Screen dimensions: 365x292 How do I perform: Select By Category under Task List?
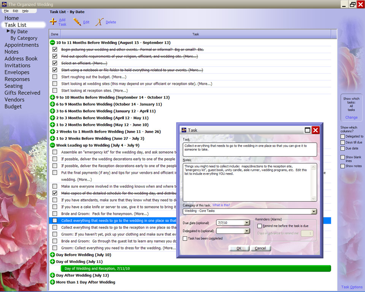[x=24, y=38]
